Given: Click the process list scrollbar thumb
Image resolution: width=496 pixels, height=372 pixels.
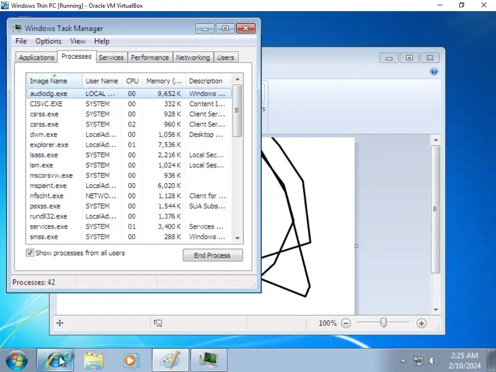Looking at the screenshot, I should 237,110.
